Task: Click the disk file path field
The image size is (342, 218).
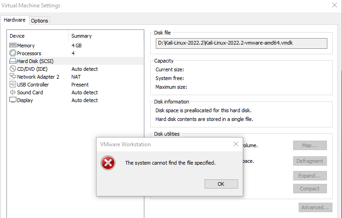Action: tap(241, 43)
